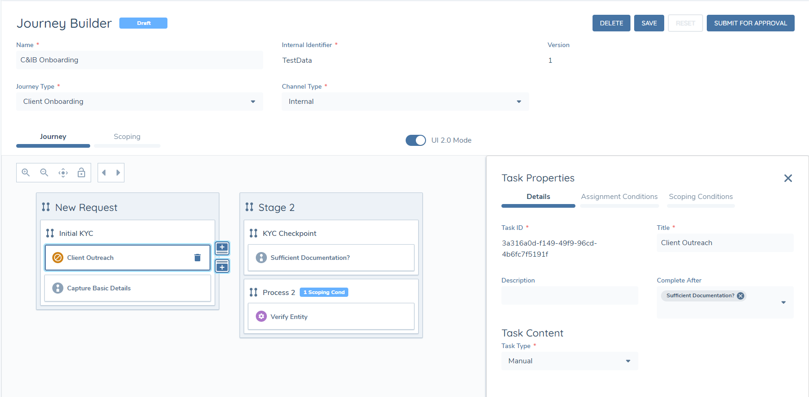809x397 pixels.
Task: Click the New Request stage drag handle
Action: pos(46,207)
